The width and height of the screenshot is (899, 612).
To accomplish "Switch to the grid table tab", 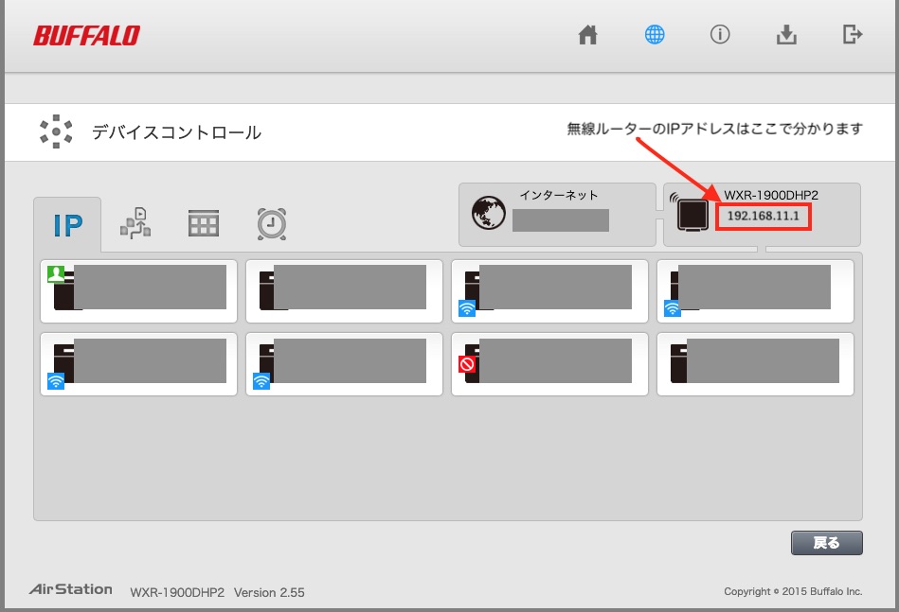I will pyautogui.click(x=204, y=223).
